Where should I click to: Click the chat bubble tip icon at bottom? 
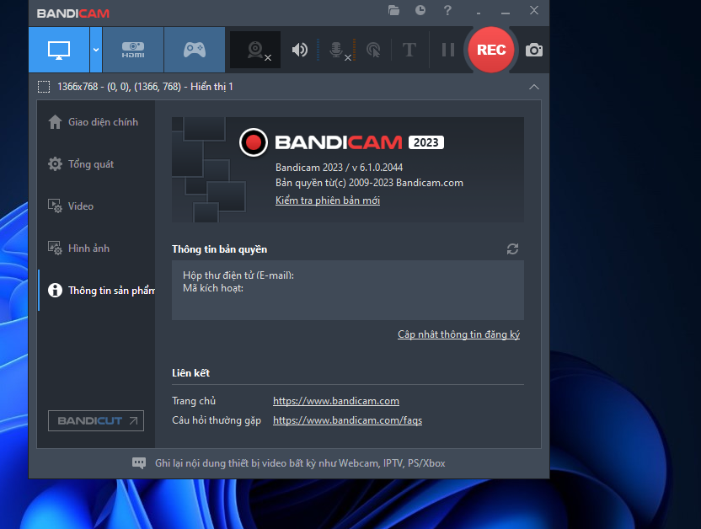point(139,463)
